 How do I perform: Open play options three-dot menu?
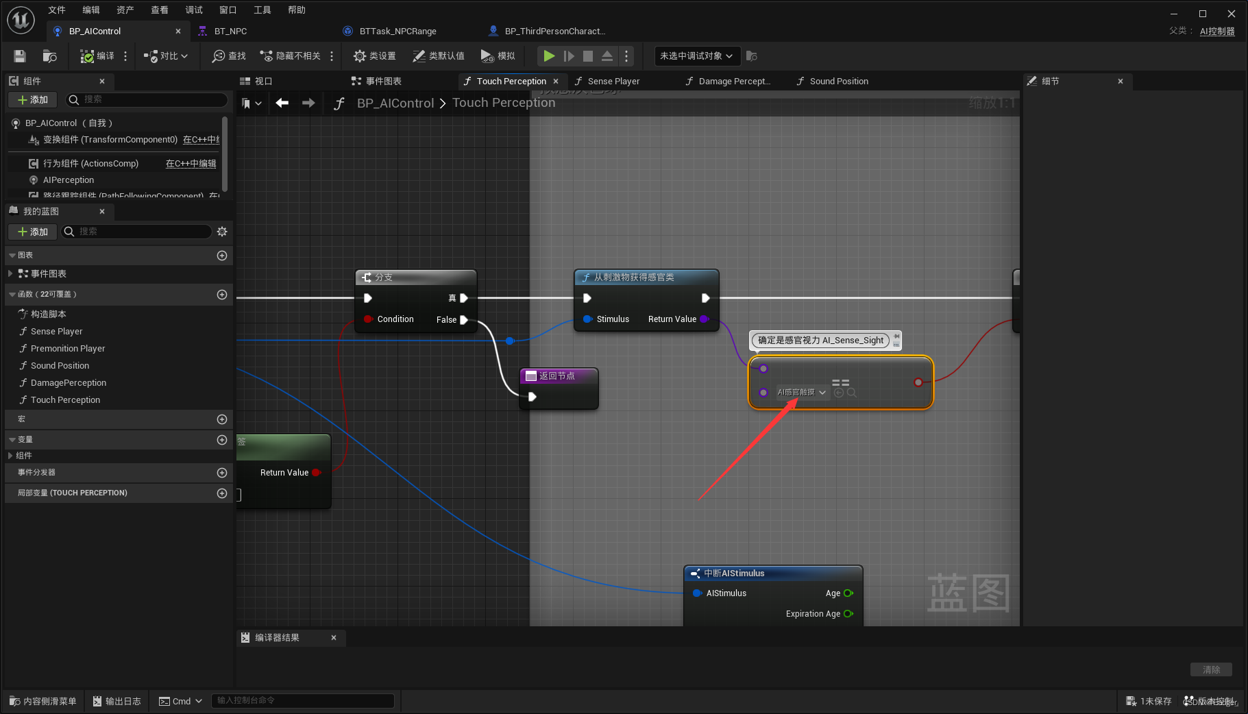tap(626, 56)
